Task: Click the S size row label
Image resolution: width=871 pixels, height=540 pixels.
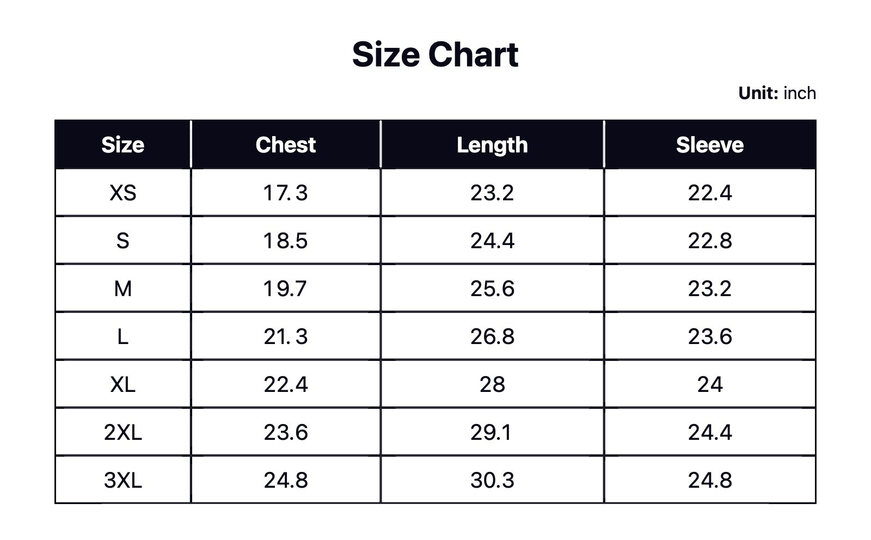Action: (x=122, y=241)
